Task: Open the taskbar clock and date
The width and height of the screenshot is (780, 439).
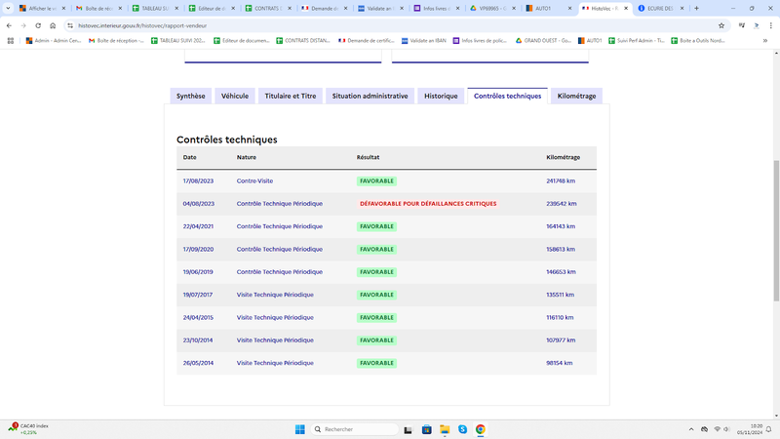Action: point(750,429)
